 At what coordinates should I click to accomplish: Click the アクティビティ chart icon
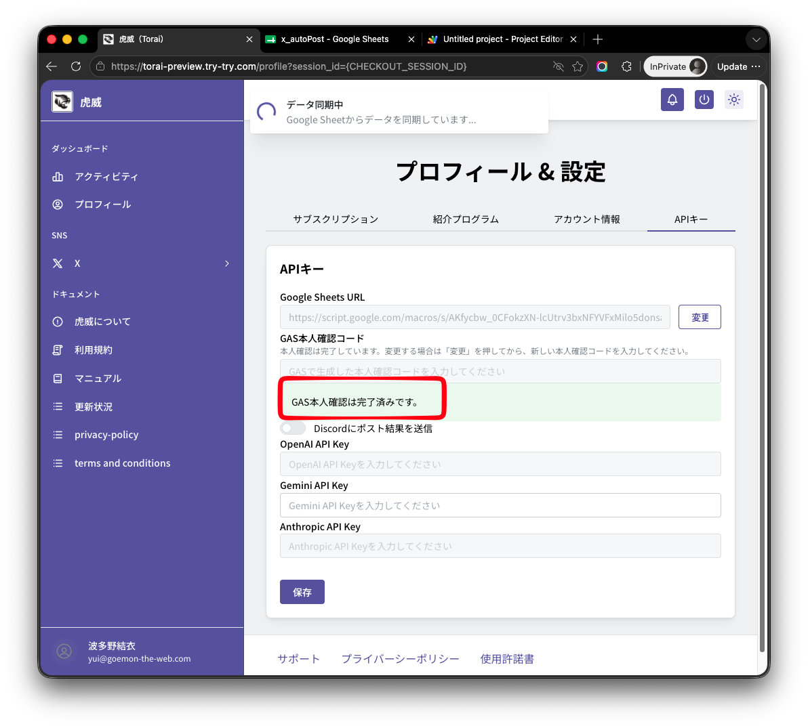coord(58,177)
